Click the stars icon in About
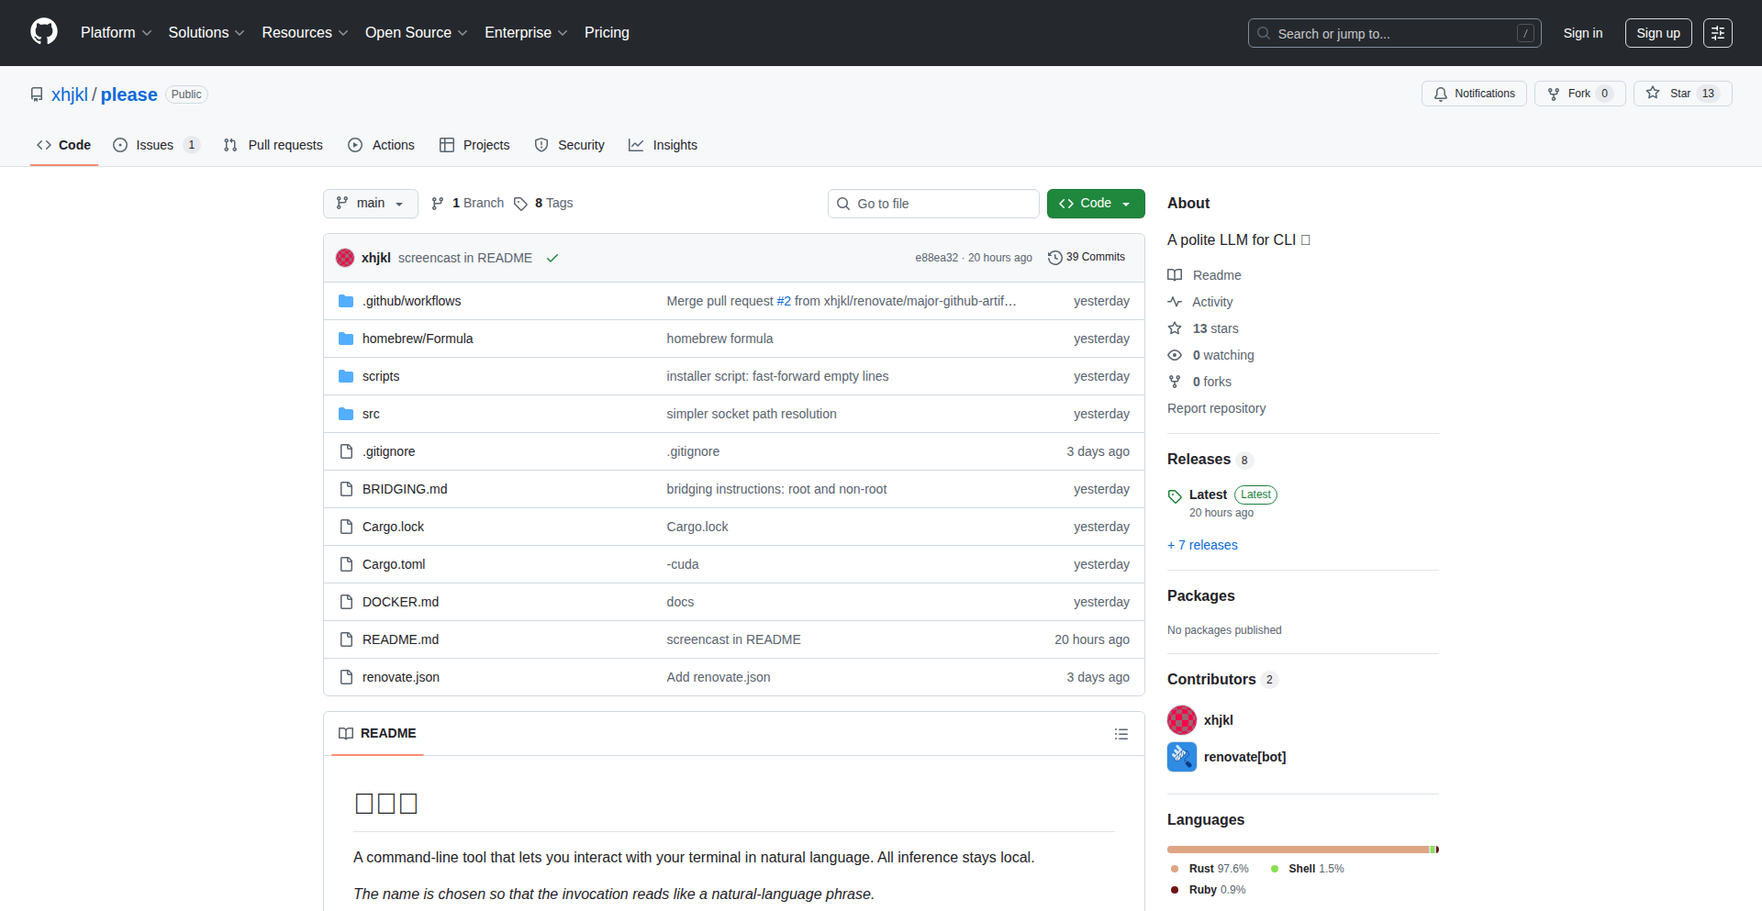Image resolution: width=1762 pixels, height=911 pixels. tap(1175, 328)
